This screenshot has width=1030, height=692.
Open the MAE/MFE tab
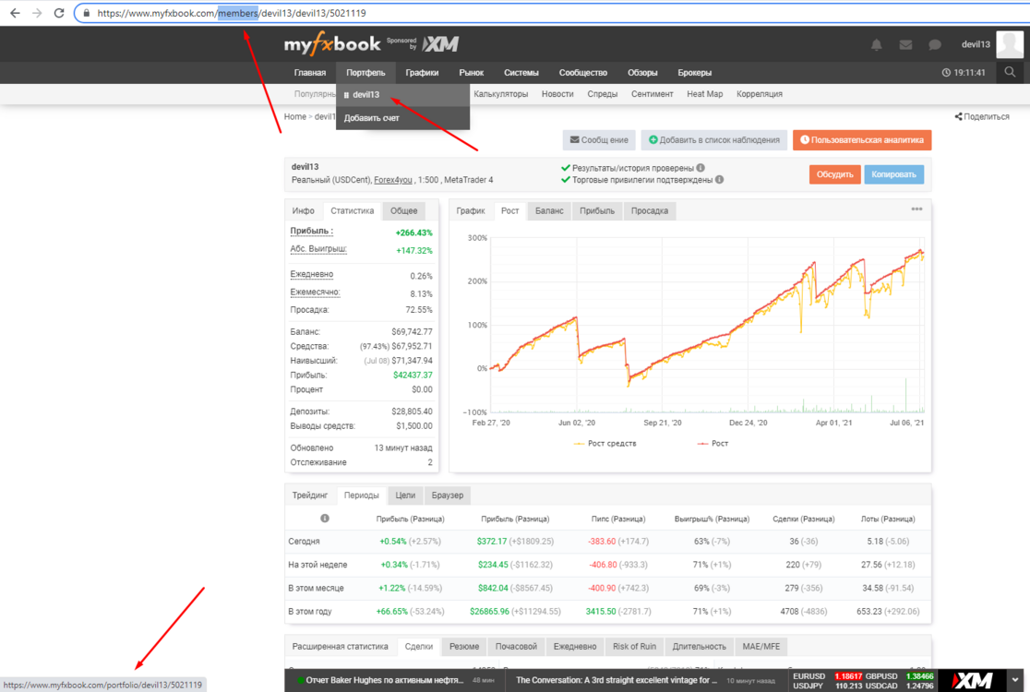tap(761, 647)
